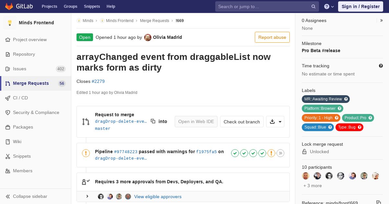This screenshot has height=204, width=389.
Task: Click the Time tracking help icon
Action: 381,66
